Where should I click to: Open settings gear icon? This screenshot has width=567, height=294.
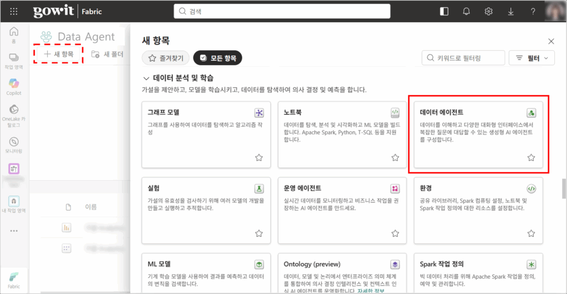[488, 12]
